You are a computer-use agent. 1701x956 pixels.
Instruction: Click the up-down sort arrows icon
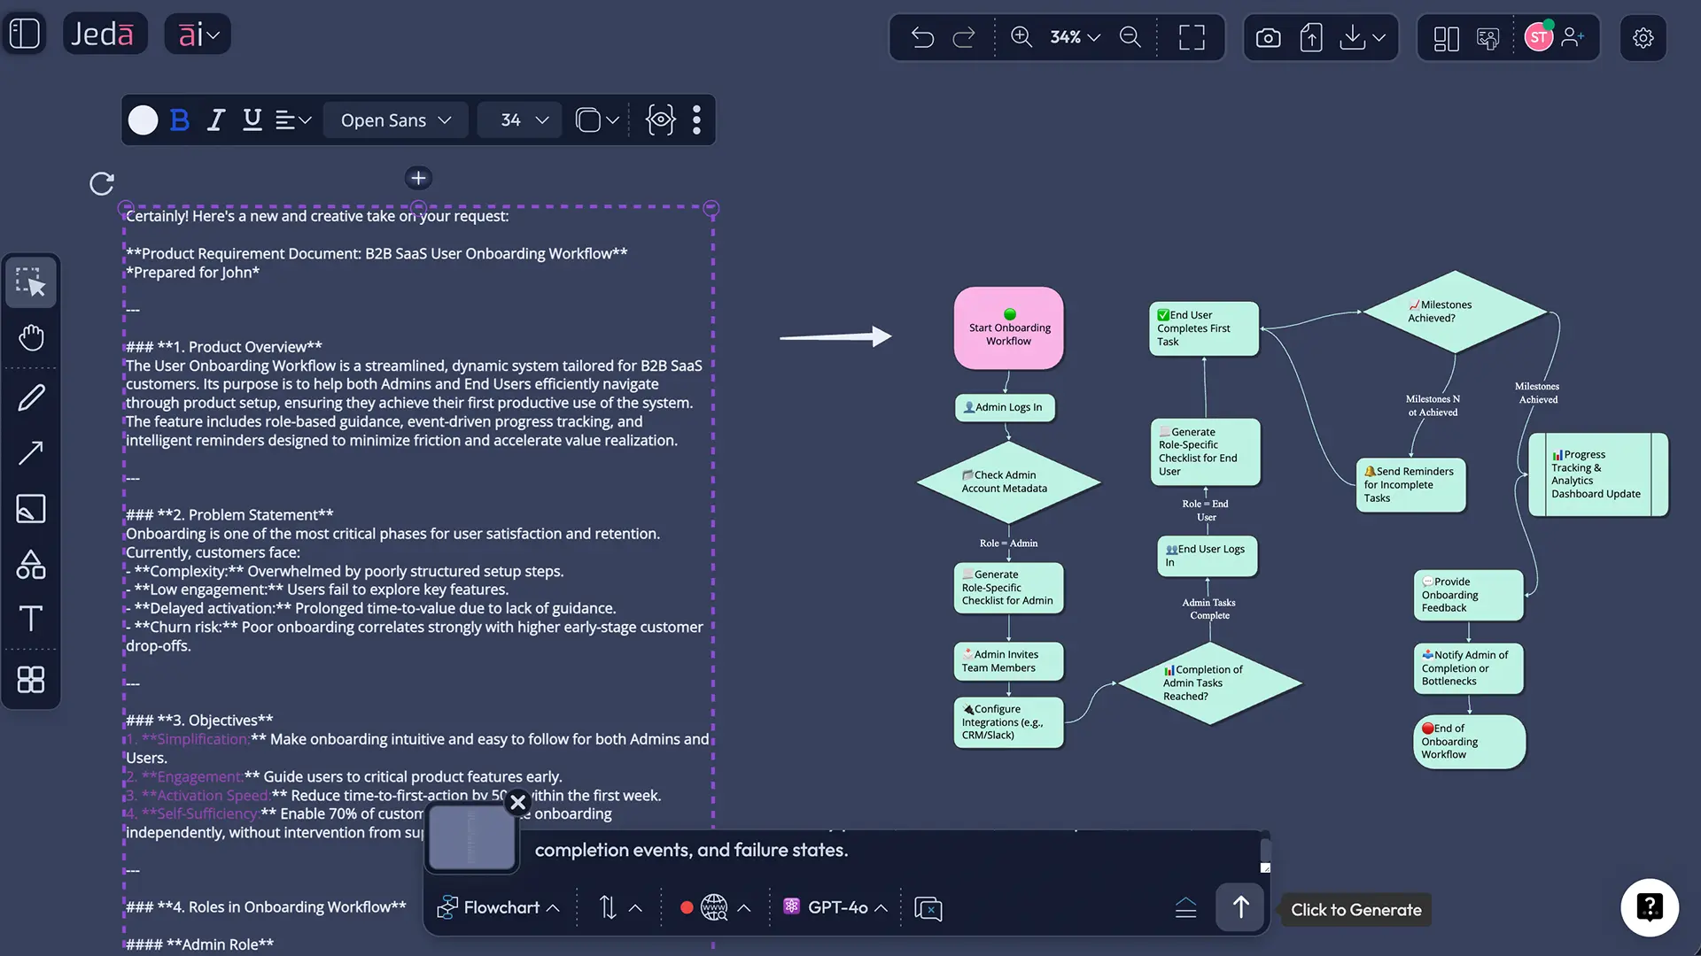608,907
